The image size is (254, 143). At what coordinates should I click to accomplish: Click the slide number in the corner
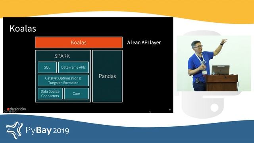click(169, 110)
